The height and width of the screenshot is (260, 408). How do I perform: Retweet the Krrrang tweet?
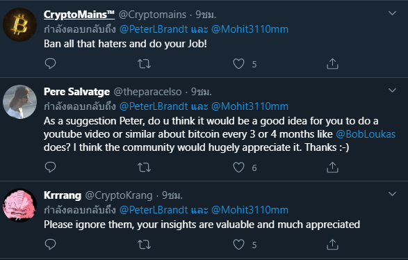tap(144, 245)
